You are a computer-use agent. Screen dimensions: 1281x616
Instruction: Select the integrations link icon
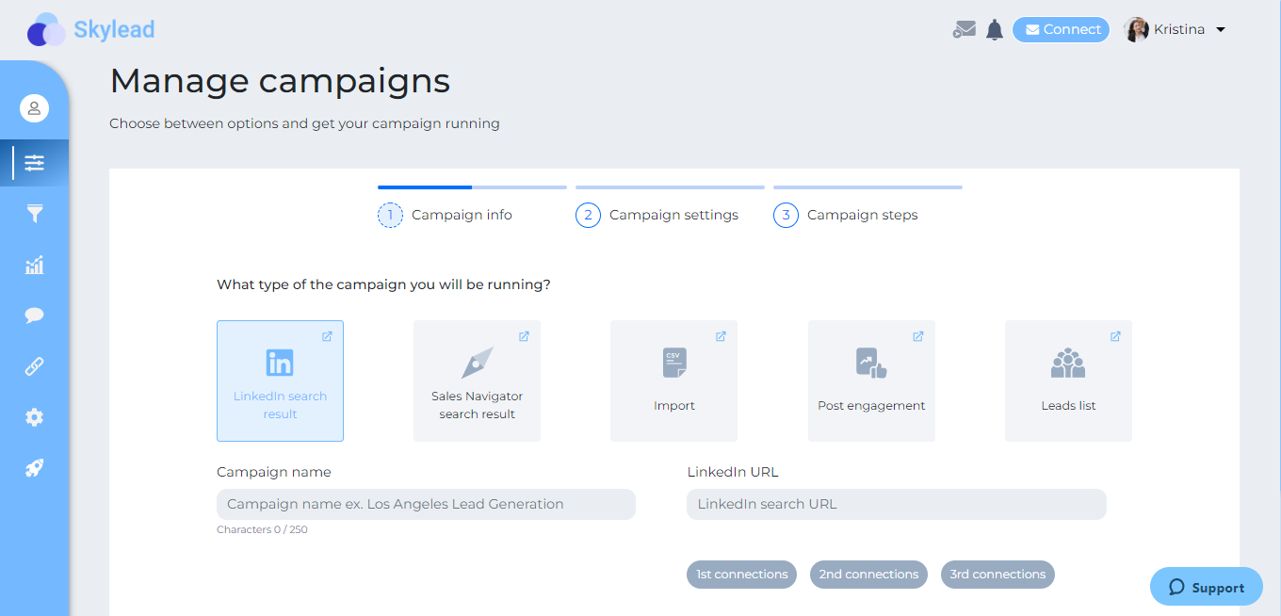pyautogui.click(x=35, y=366)
